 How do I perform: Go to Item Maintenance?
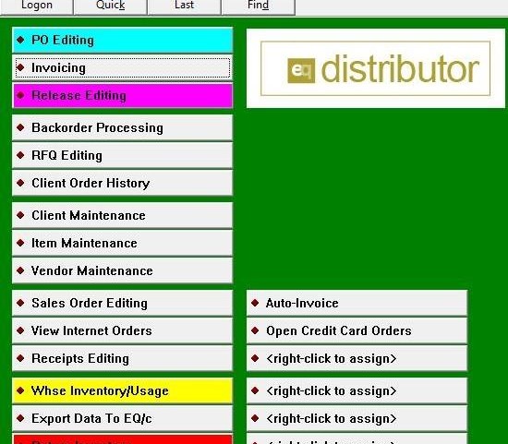pos(122,243)
